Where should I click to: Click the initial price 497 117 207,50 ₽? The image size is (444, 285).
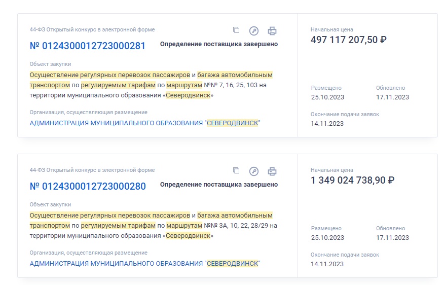tap(349, 40)
